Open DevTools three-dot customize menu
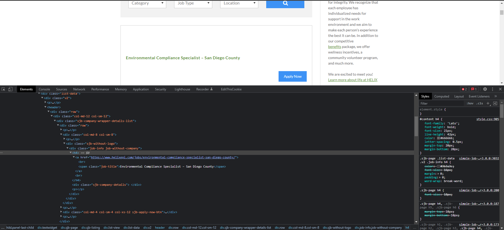The image size is (504, 230). click(493, 89)
